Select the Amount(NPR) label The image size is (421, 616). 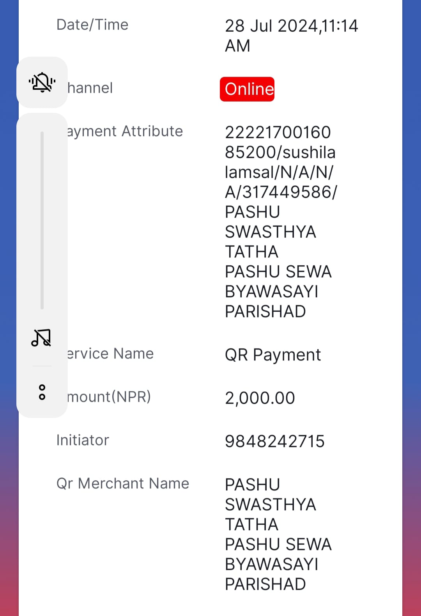point(109,397)
